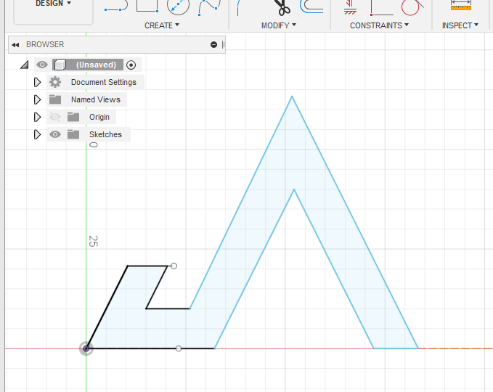
Task: Open the Measure tool in Inspect
Action: pos(460,5)
